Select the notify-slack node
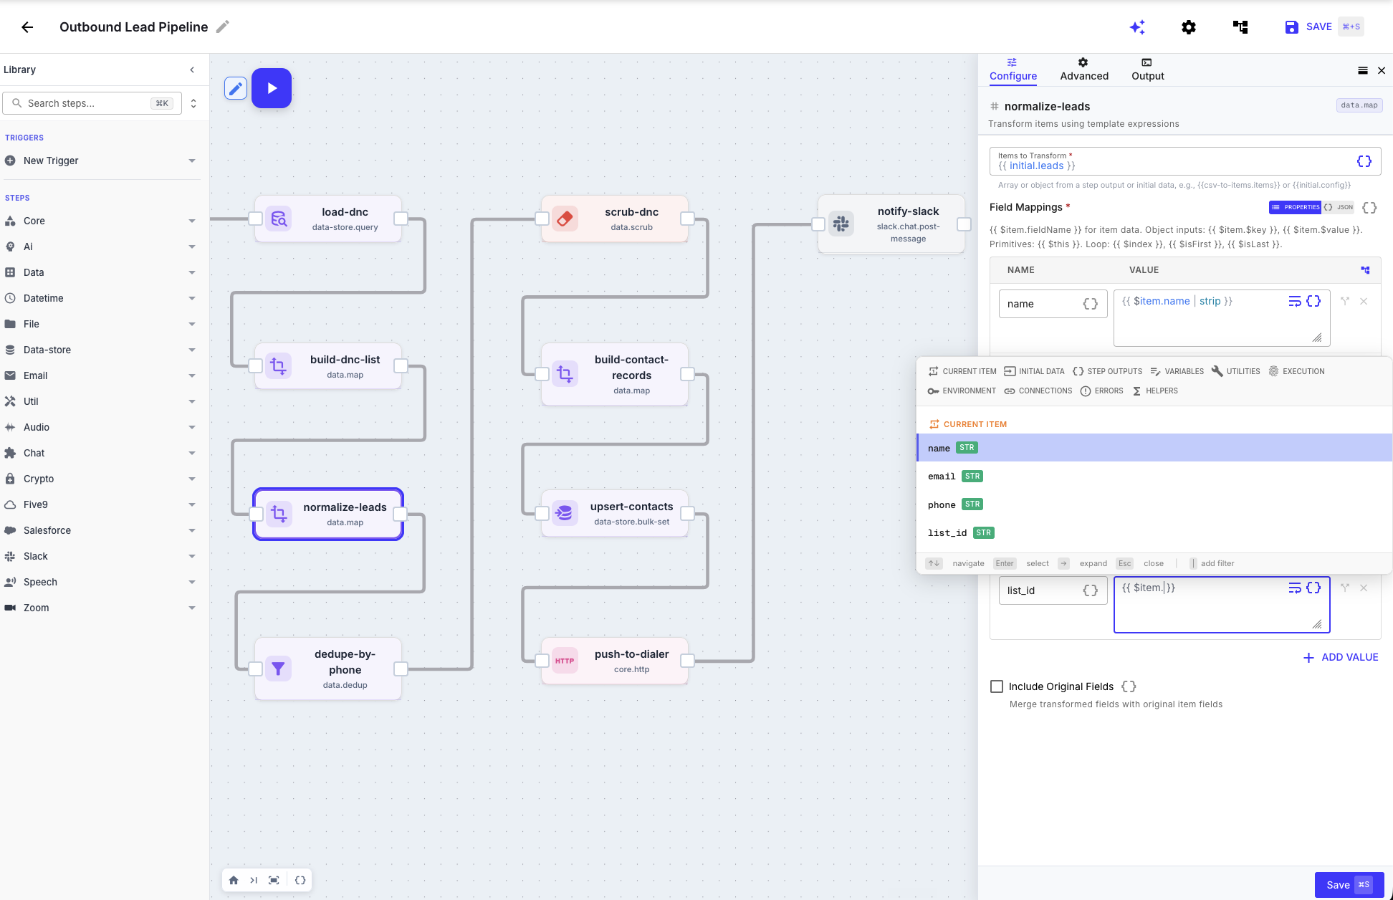 tap(891, 224)
